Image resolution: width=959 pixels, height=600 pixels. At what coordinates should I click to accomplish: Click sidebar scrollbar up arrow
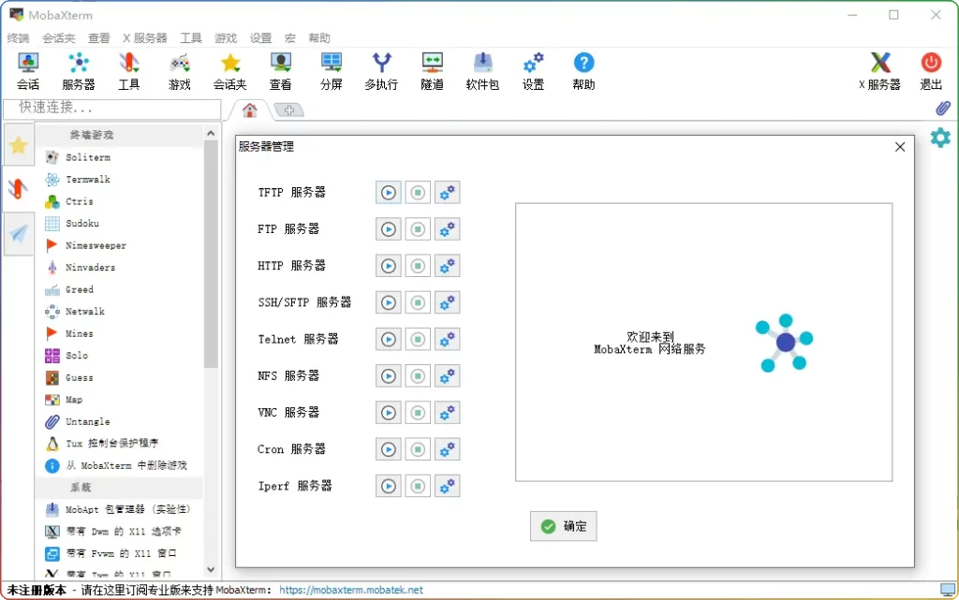(211, 133)
